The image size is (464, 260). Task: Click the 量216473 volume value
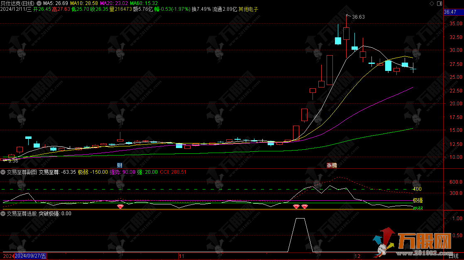point(121,9)
